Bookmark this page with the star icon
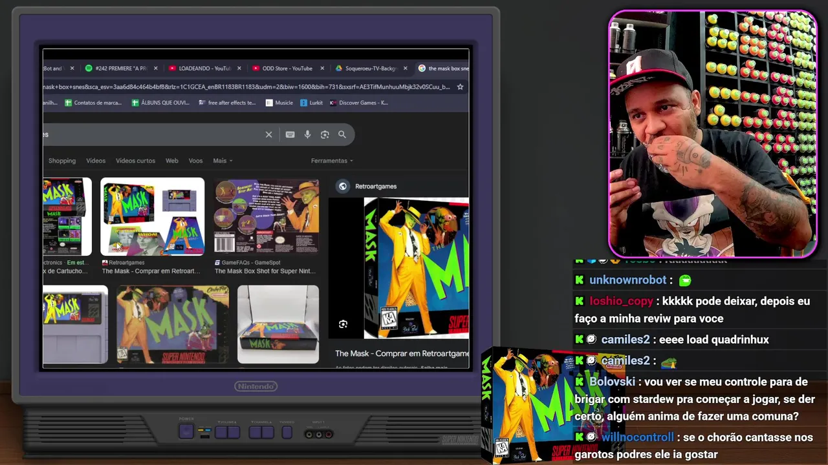This screenshot has width=828, height=465. [460, 87]
